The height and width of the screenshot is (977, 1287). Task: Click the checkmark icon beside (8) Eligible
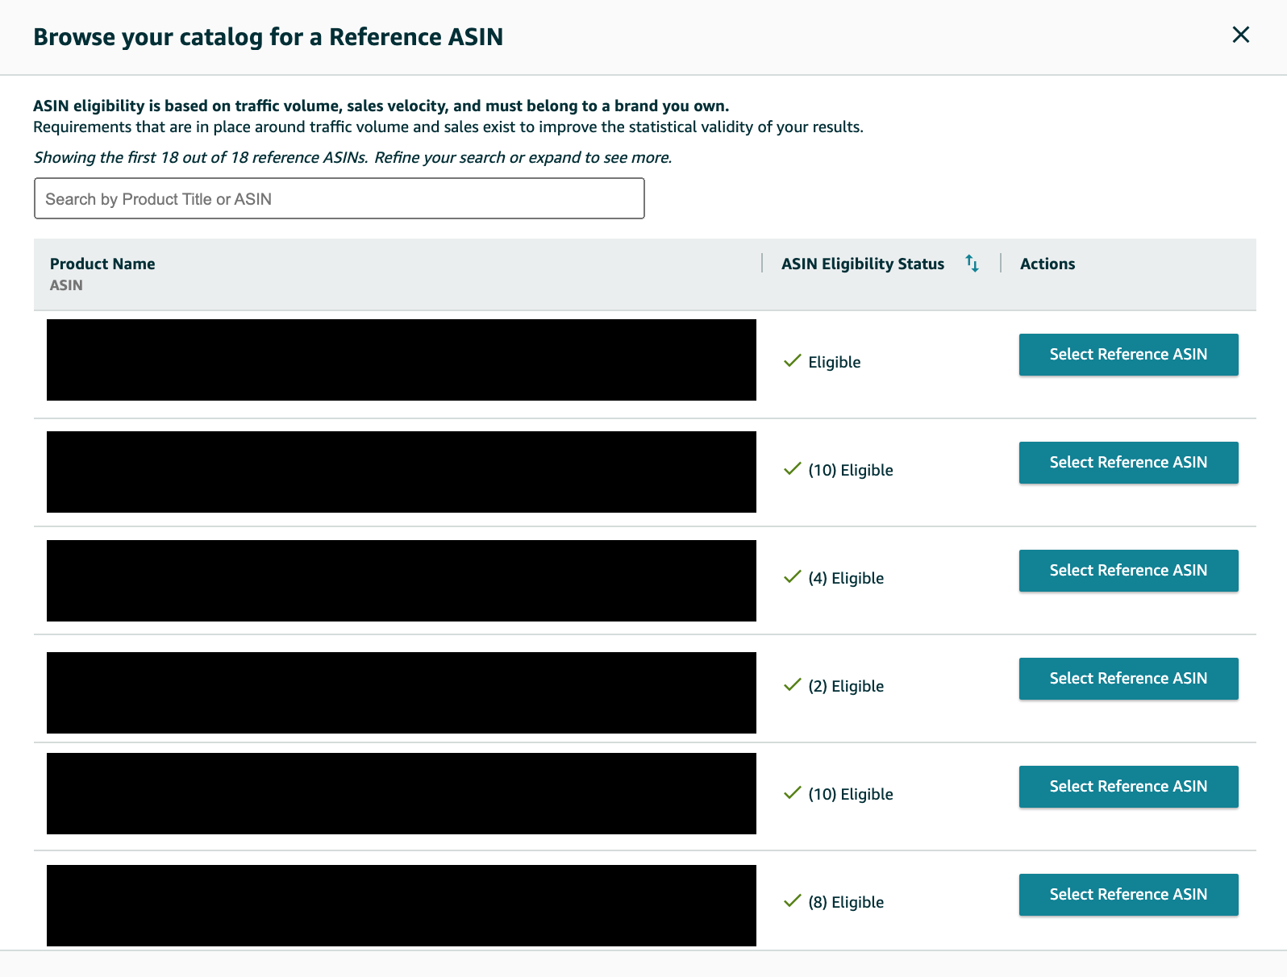pos(793,901)
